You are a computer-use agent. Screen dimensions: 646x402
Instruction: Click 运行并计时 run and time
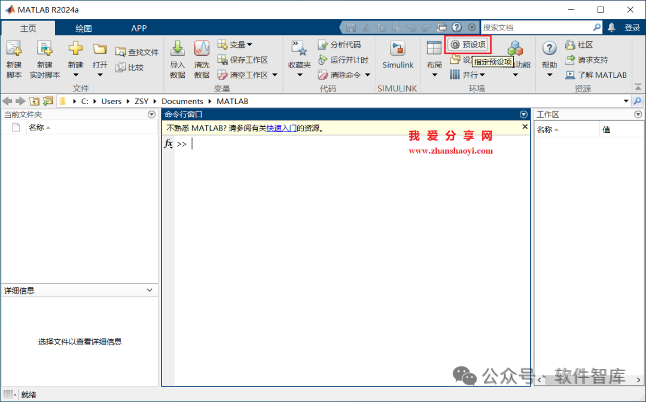(x=343, y=60)
